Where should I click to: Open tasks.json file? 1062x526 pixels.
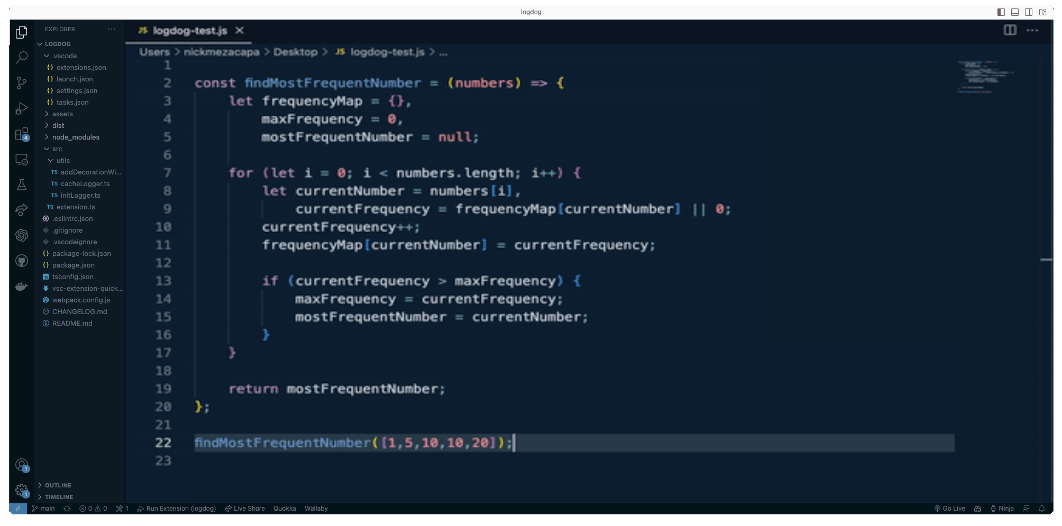72,102
